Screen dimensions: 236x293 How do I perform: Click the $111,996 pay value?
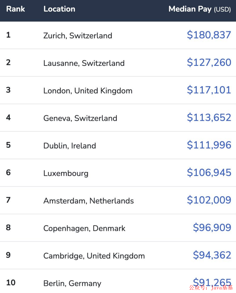(x=209, y=145)
